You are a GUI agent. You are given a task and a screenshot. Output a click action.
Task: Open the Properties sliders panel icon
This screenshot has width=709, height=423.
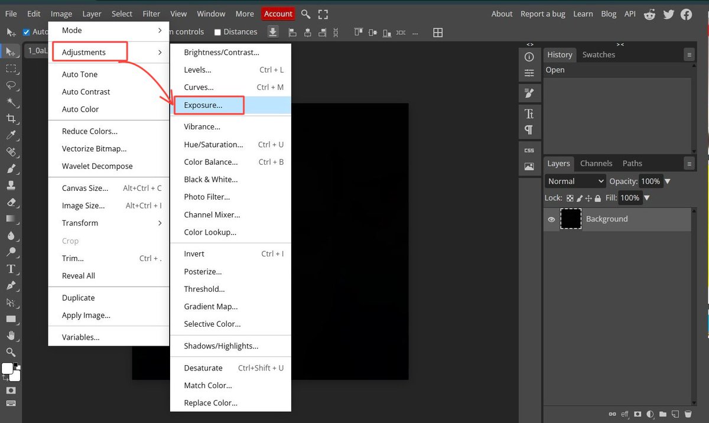(x=529, y=73)
